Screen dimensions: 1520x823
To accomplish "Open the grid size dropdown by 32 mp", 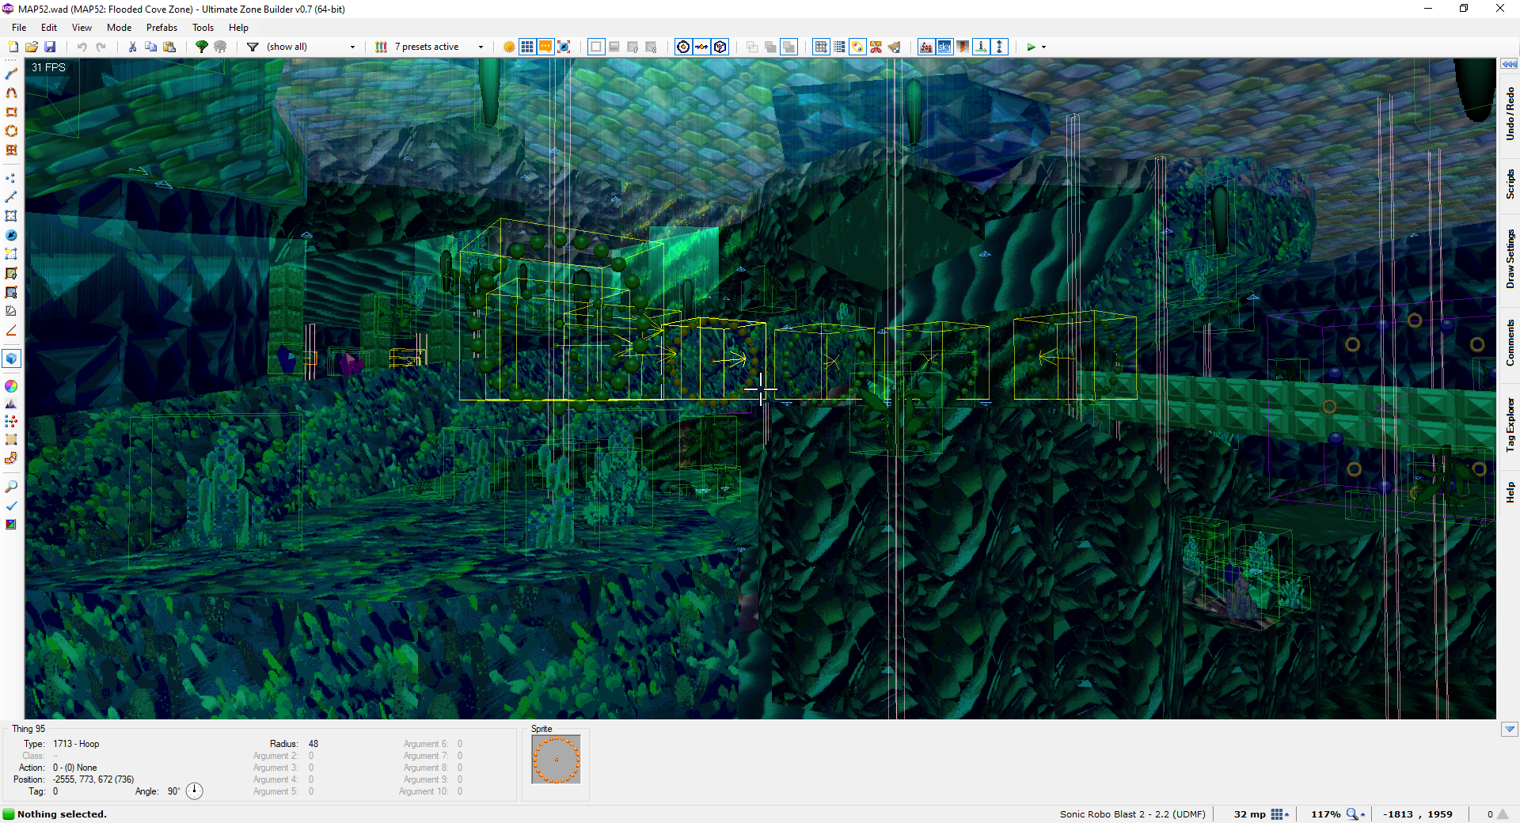I will coord(1279,814).
